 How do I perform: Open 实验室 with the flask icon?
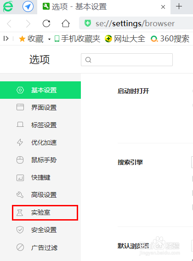click(x=45, y=213)
